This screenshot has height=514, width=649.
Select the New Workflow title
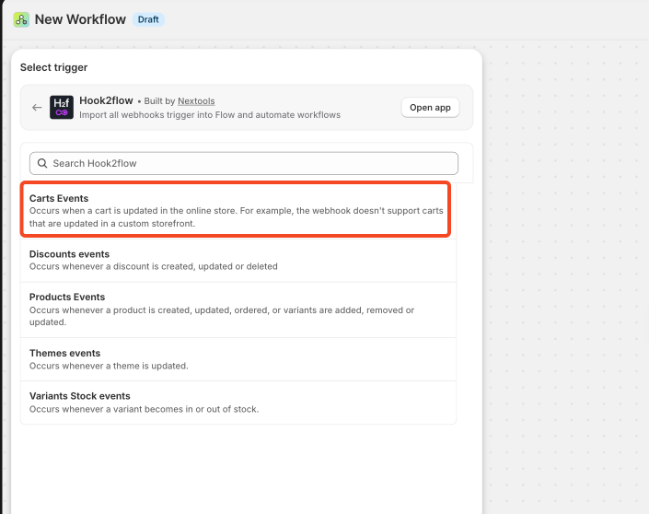(x=80, y=19)
